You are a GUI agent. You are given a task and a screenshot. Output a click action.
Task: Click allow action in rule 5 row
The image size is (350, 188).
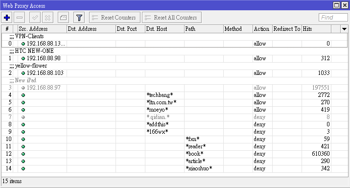coord(260,102)
